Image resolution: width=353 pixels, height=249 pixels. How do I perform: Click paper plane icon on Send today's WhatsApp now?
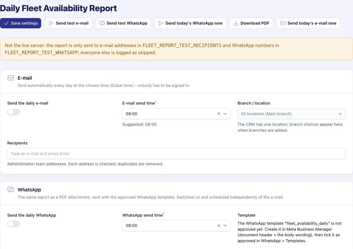161,23
